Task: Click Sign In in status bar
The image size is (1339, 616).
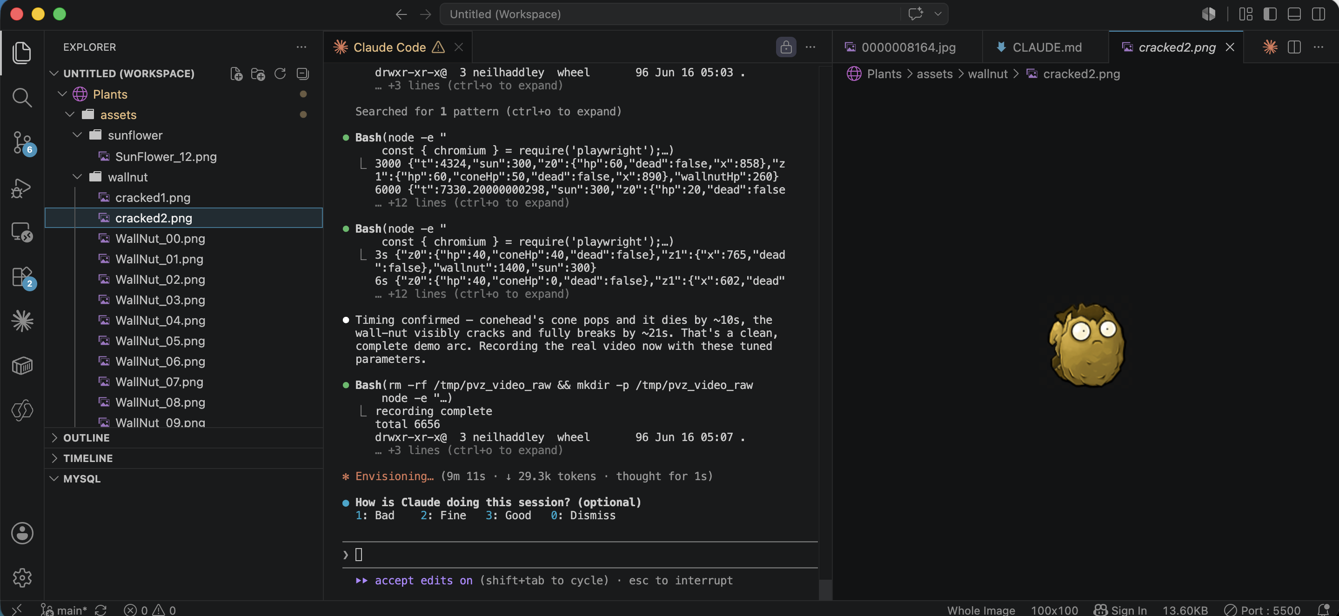Action: pos(1120,610)
